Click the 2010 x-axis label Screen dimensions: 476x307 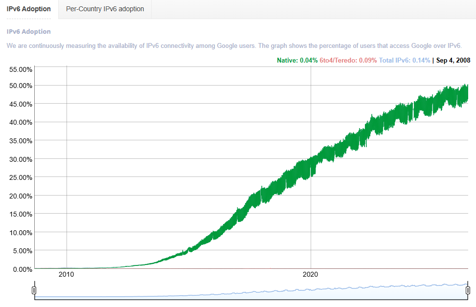pos(67,275)
